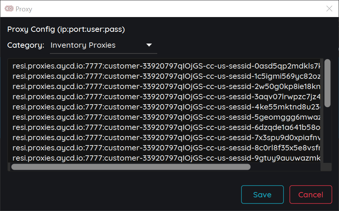Close the Proxy dialog window
339x211 pixels.
[329, 9]
